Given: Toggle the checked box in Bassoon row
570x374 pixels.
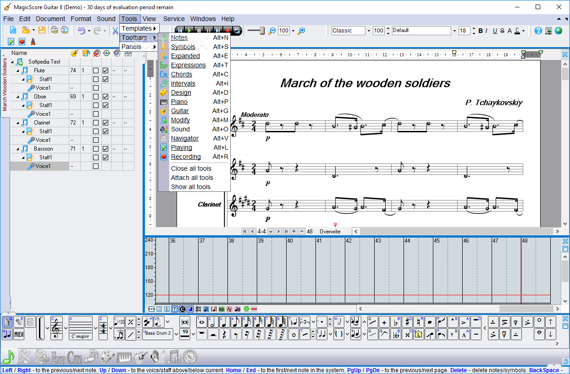Looking at the screenshot, I should tap(105, 149).
